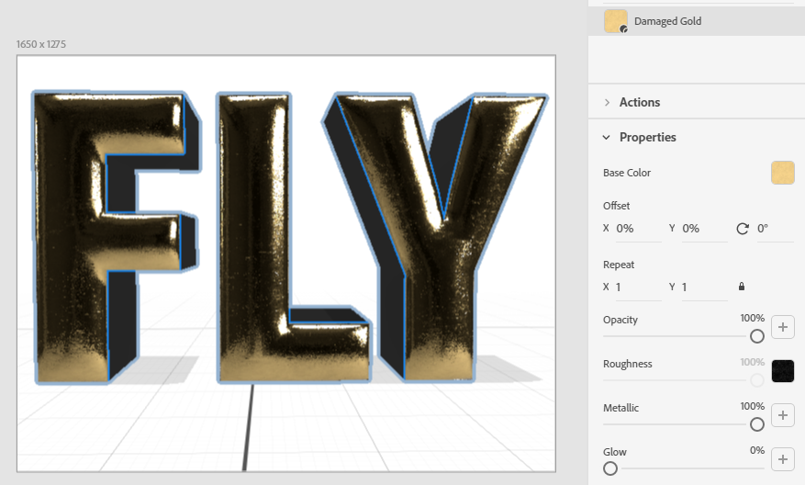Click the Repeat Y input field
Image resolution: width=805 pixels, height=485 pixels.
(703, 287)
